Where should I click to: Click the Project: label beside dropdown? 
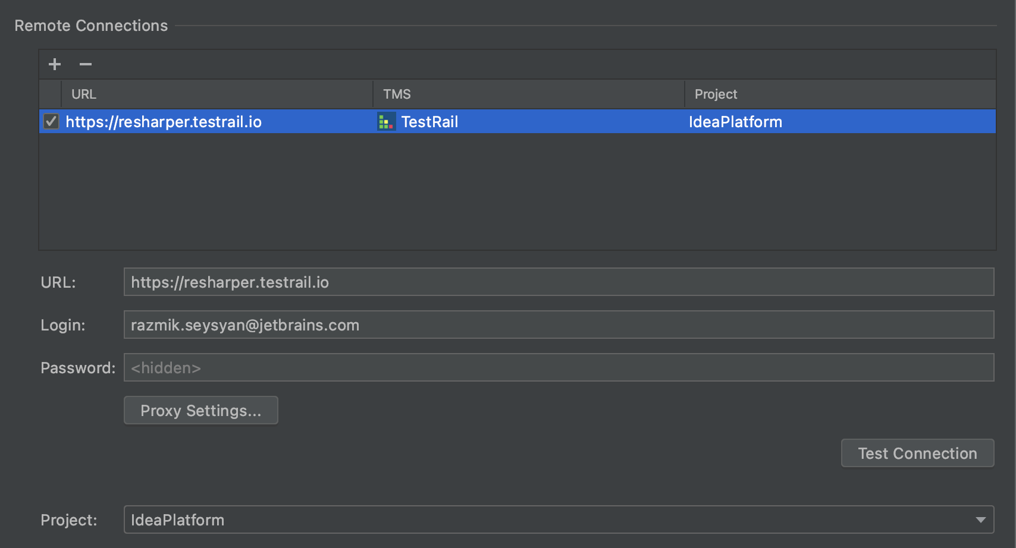[x=69, y=520]
